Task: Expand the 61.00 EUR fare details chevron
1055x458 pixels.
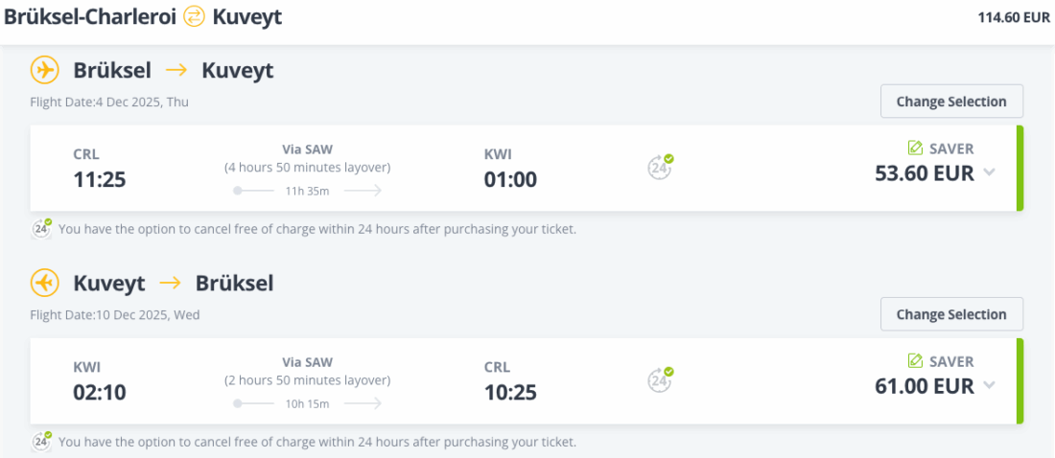Action: pyautogui.click(x=990, y=385)
